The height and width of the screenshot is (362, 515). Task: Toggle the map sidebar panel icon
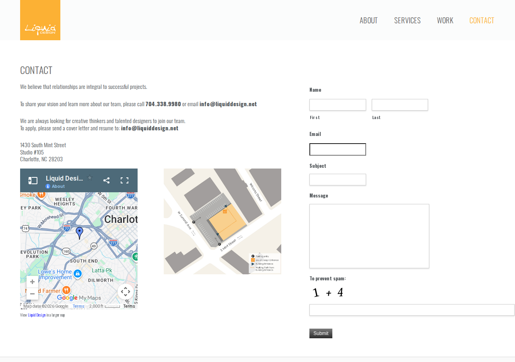[33, 181]
